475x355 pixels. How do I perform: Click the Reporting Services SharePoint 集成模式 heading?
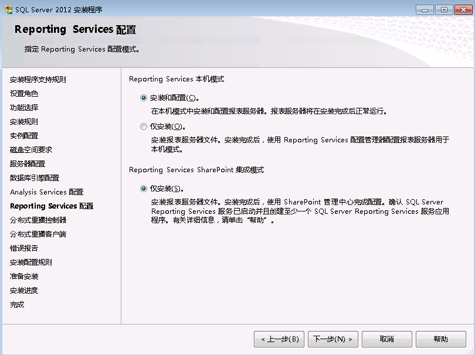pos(196,170)
